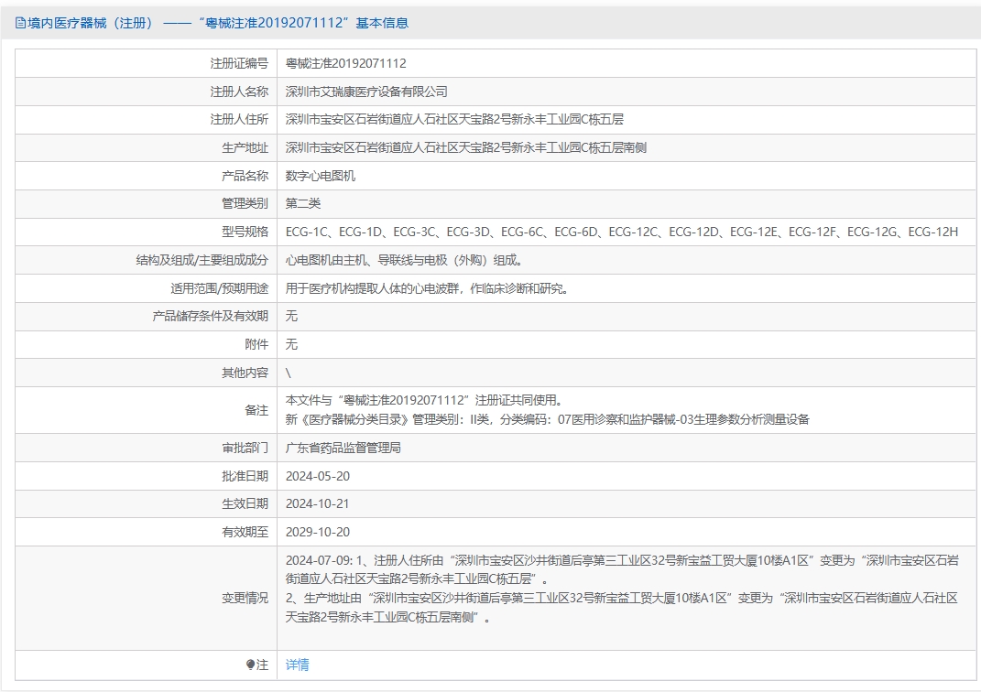Select effective date 2024-10-21

317,503
